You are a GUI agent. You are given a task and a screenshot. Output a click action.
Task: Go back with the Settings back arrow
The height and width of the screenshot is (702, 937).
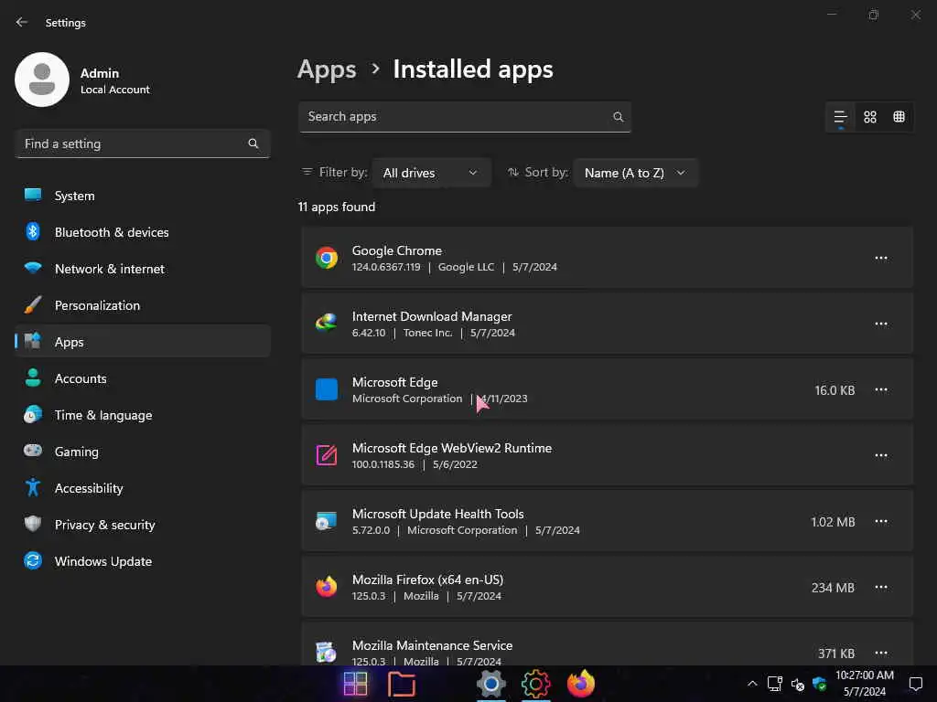[22, 22]
